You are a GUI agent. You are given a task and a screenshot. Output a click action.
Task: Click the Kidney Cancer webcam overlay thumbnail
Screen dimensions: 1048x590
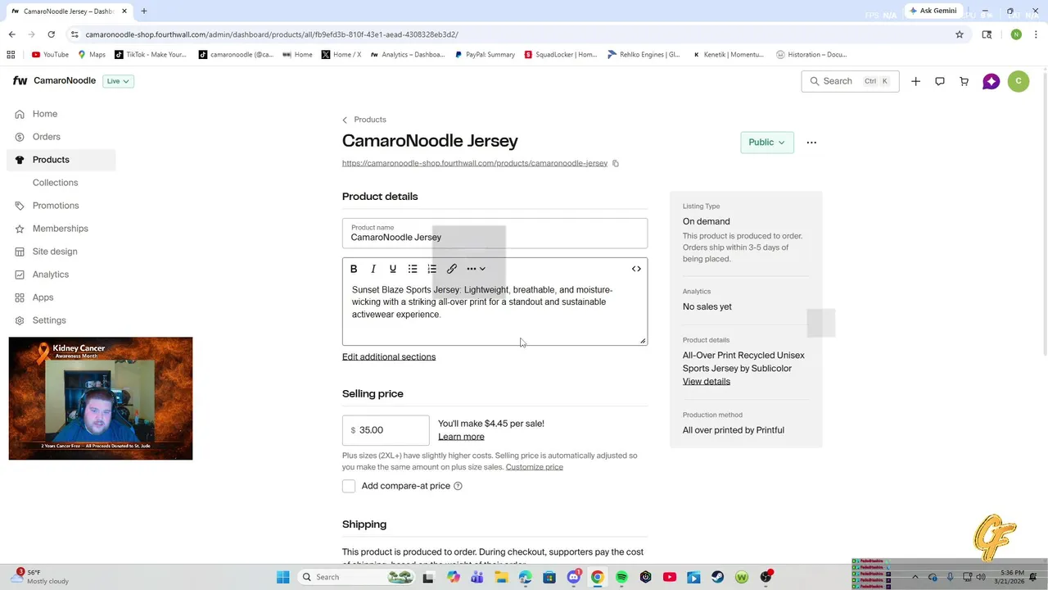point(101,398)
